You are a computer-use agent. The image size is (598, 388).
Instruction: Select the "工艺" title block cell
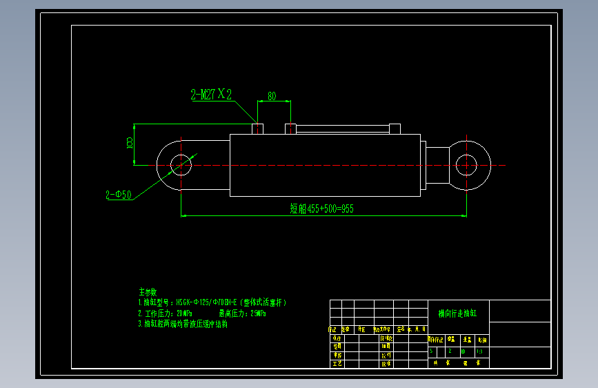(337, 364)
